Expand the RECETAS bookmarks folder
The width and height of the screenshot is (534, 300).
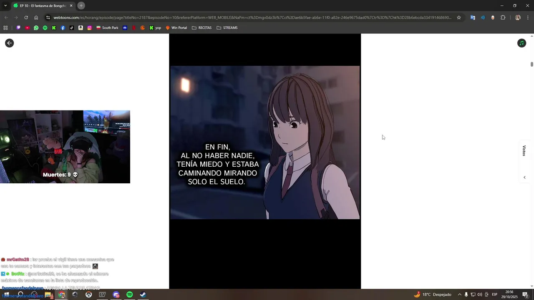[202, 28]
